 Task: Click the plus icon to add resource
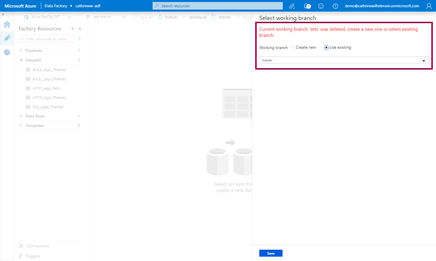point(80,39)
